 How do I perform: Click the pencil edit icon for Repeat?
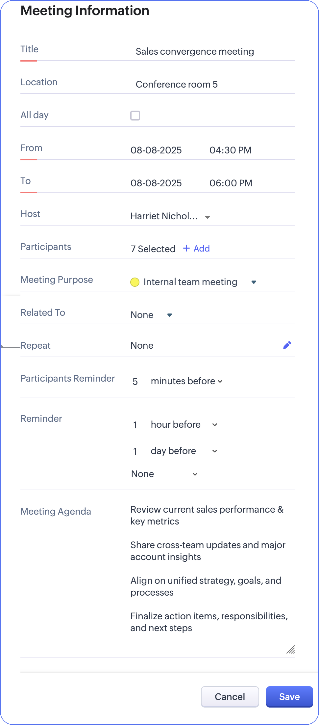tap(287, 345)
